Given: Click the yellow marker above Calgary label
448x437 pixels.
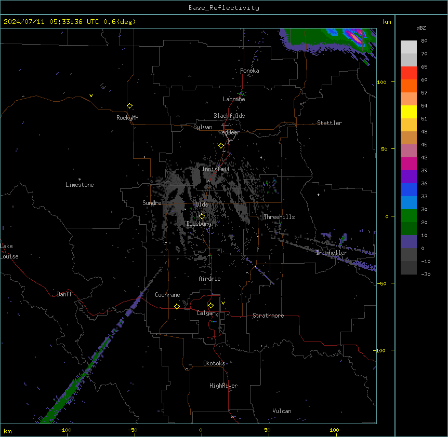Looking at the screenshot, I should (210, 306).
